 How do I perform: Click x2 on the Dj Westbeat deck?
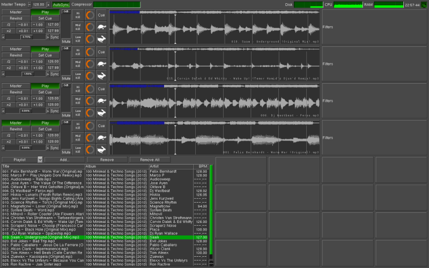pyautogui.click(x=9, y=105)
